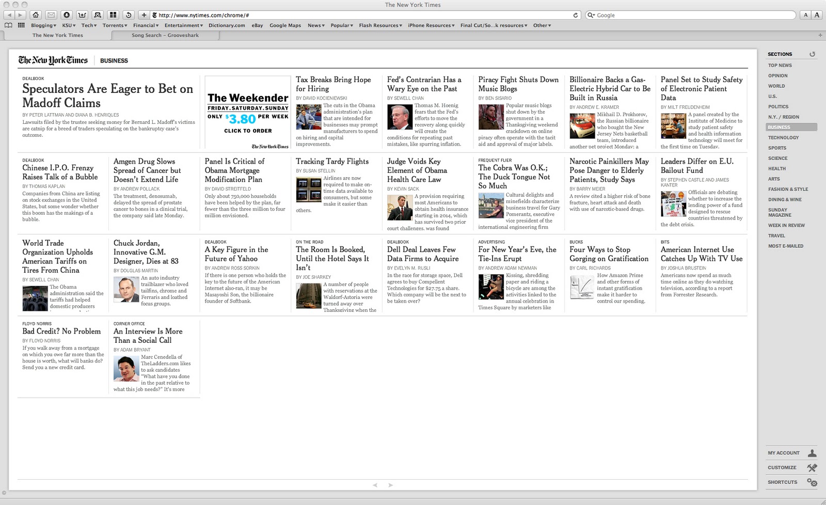Viewport: 826px width, 505px height.
Task: Expand the KSU bookmarks folder
Action: pos(69,25)
